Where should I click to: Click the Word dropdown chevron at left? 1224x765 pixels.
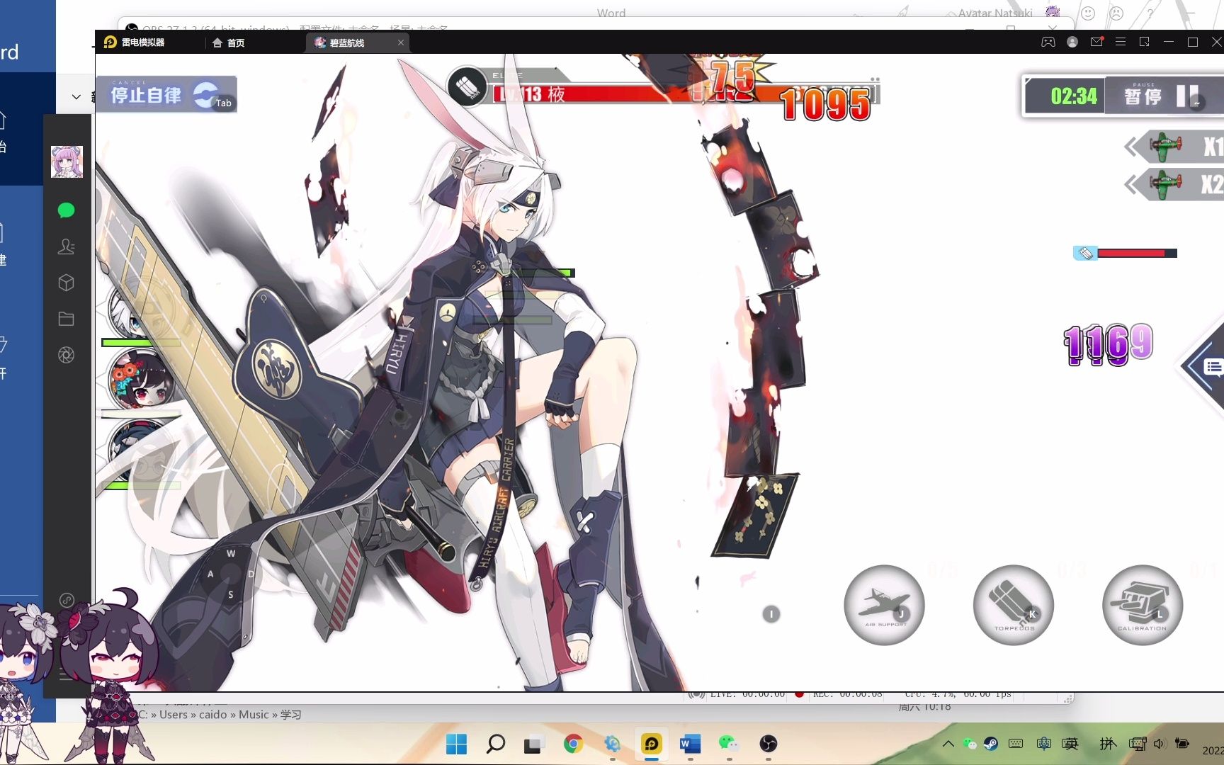pos(76,97)
